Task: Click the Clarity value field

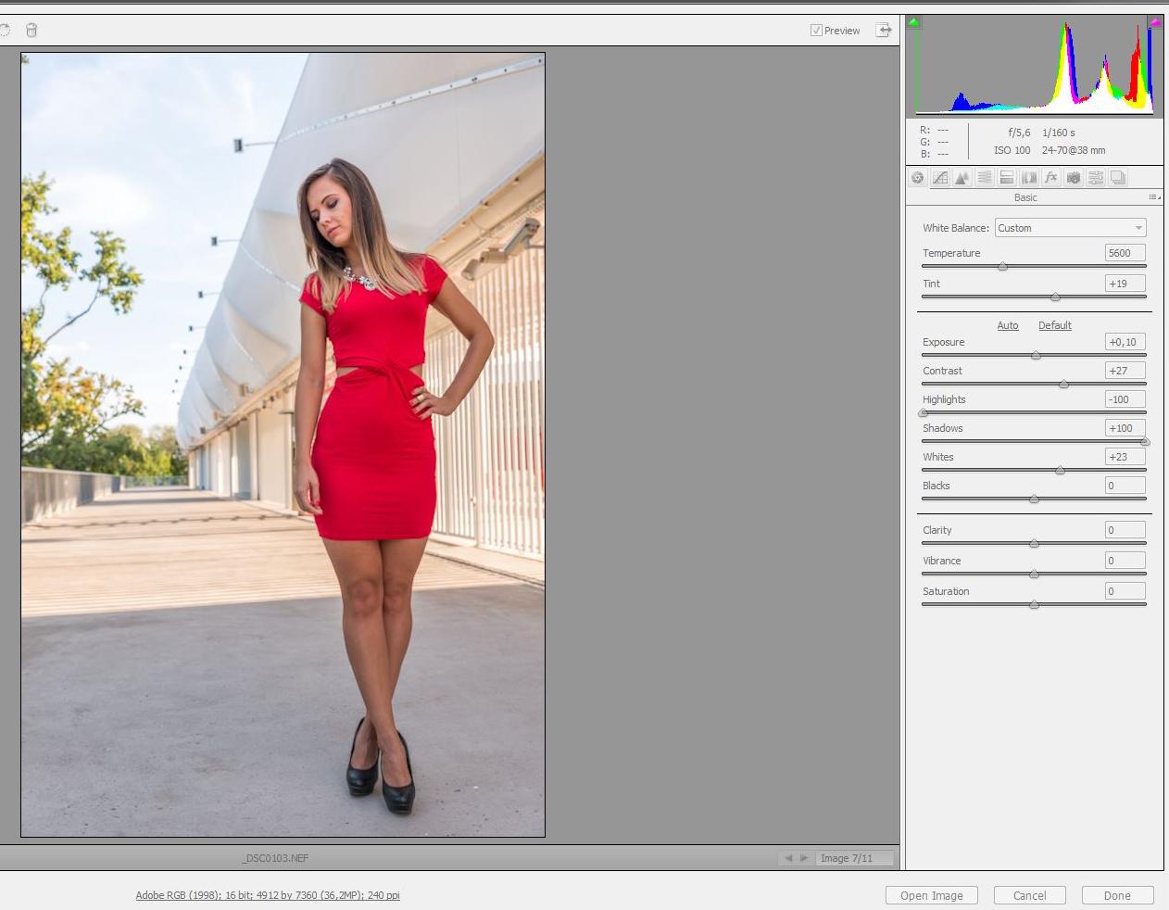Action: click(x=1125, y=530)
